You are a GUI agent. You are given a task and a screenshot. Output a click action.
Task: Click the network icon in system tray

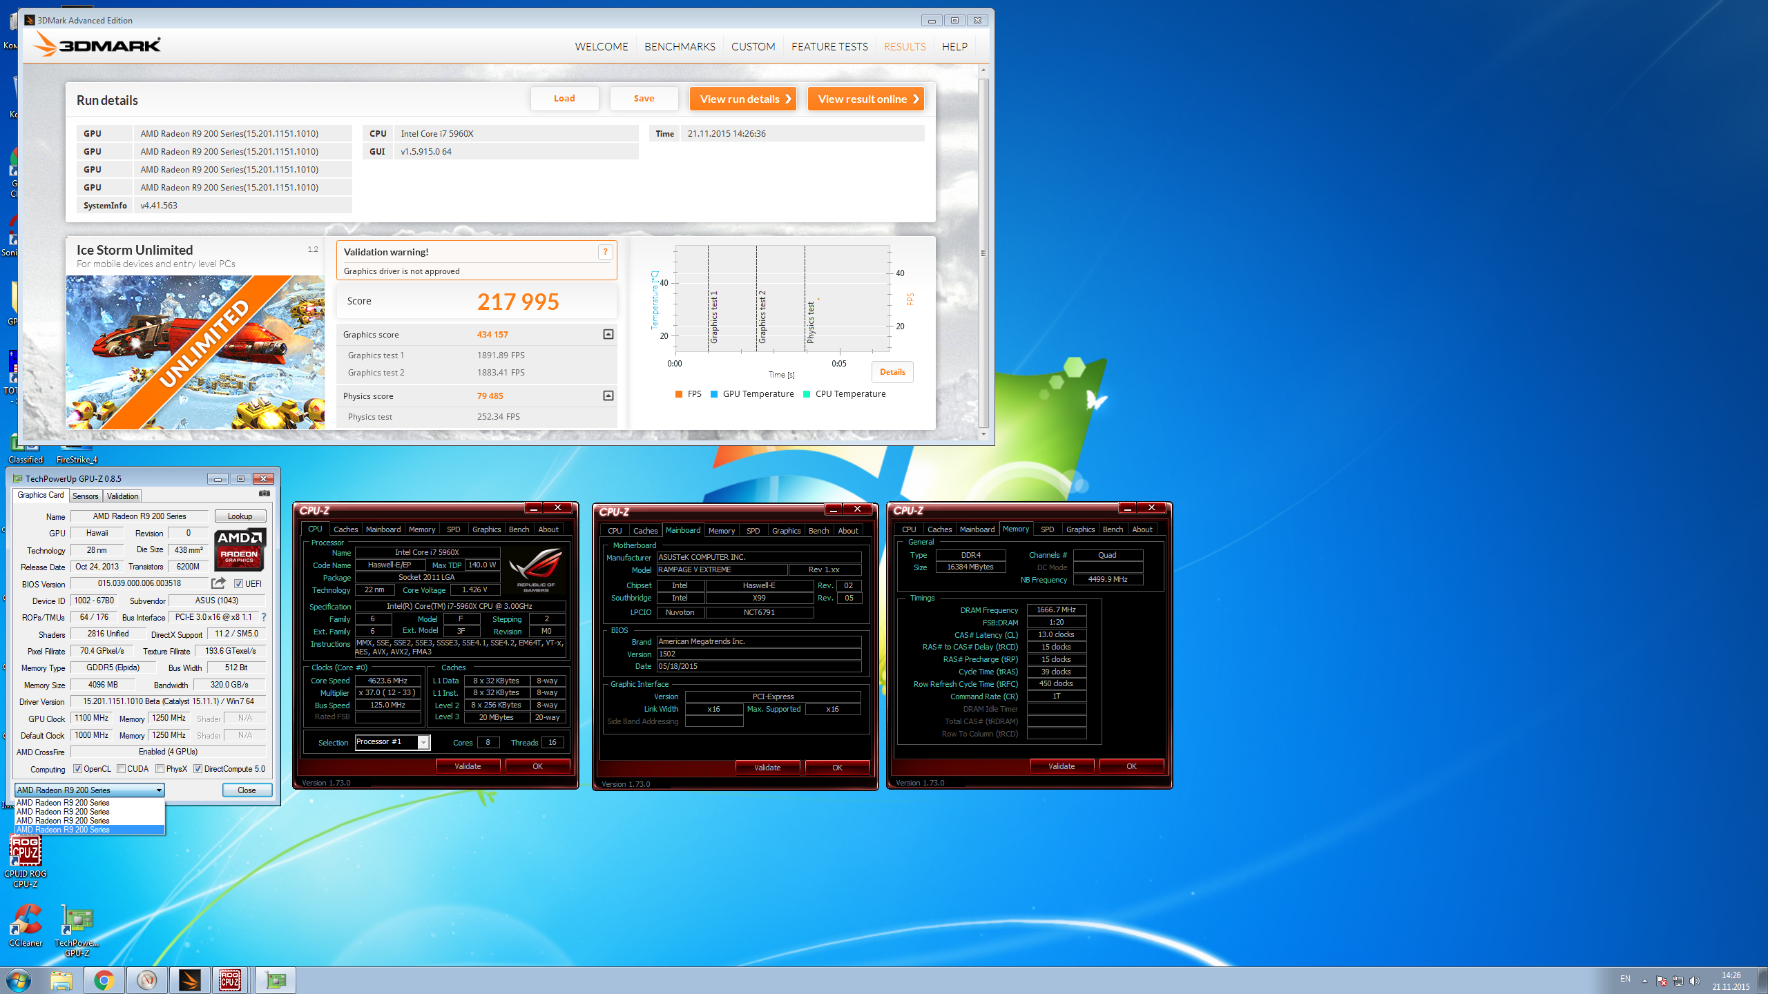pos(1678,981)
